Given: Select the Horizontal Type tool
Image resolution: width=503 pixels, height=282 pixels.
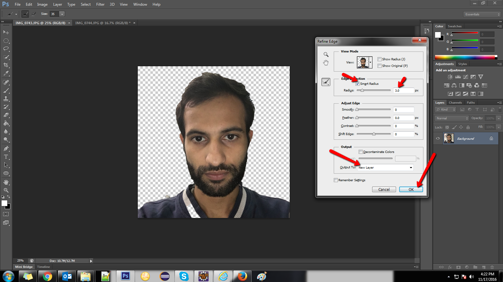Looking at the screenshot, I should (6, 157).
